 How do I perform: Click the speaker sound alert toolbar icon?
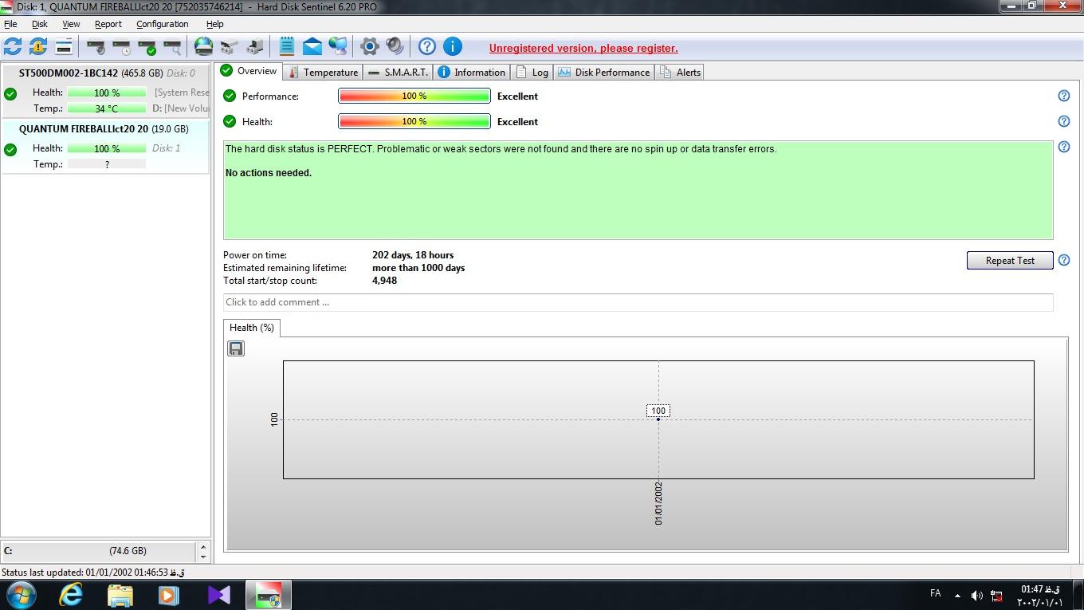click(395, 46)
